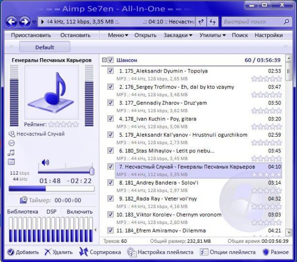Click Удалить to remove tracks
Screen dimensions: 297x262
[x=58, y=252]
